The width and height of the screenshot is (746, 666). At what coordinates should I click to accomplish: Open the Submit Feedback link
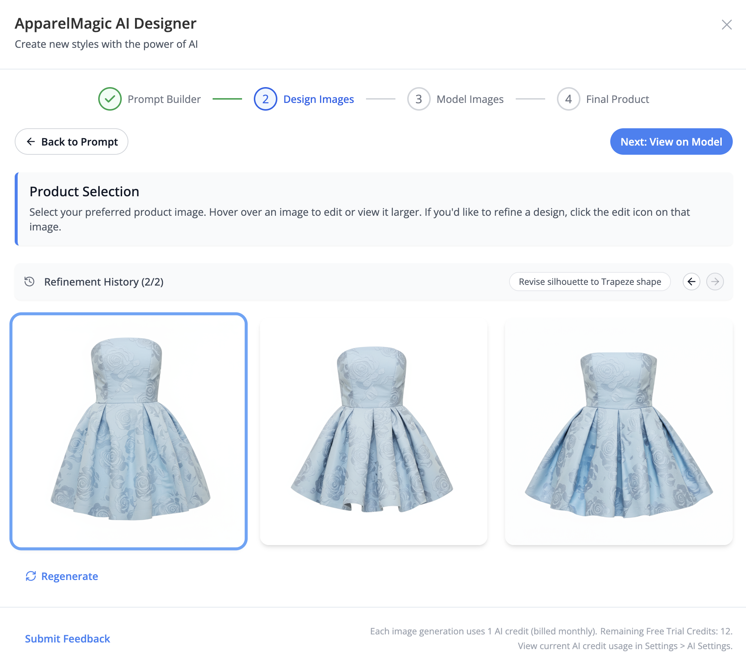pyautogui.click(x=67, y=638)
